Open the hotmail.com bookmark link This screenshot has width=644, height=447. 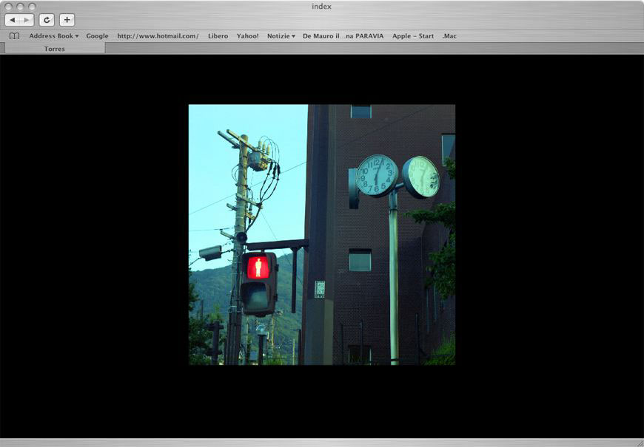pos(158,36)
